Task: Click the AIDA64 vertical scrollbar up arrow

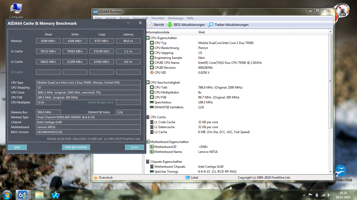Action: (x=331, y=32)
